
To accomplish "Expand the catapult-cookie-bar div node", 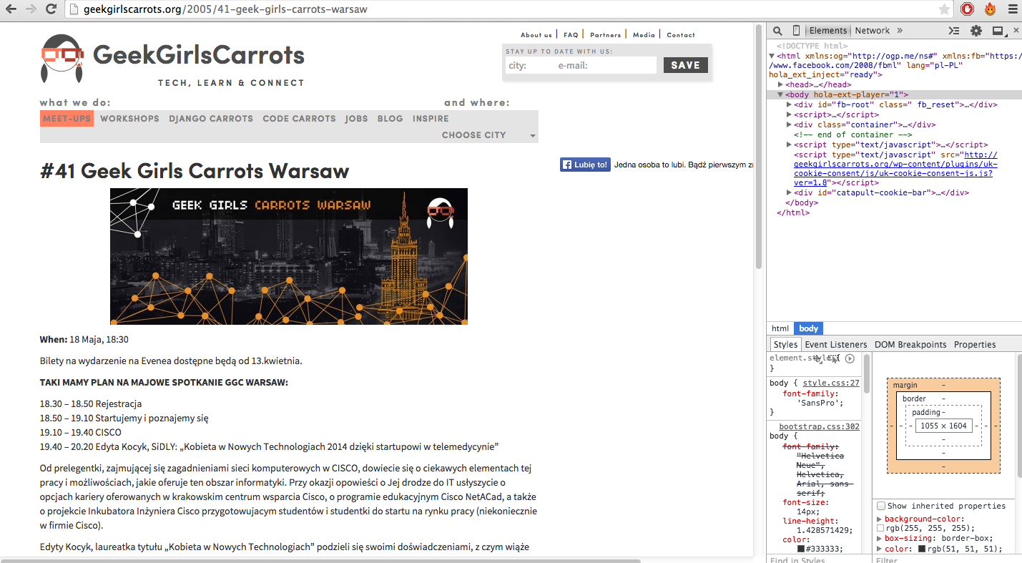I will click(x=790, y=192).
